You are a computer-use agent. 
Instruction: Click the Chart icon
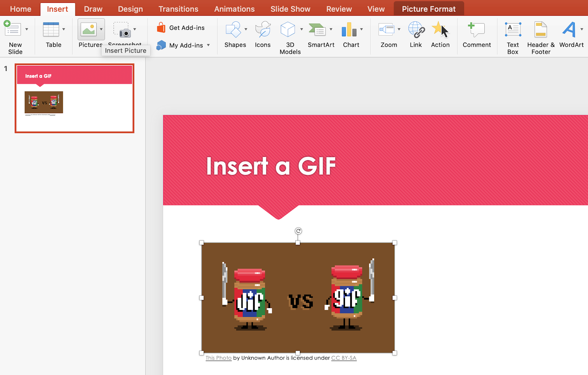(x=349, y=30)
